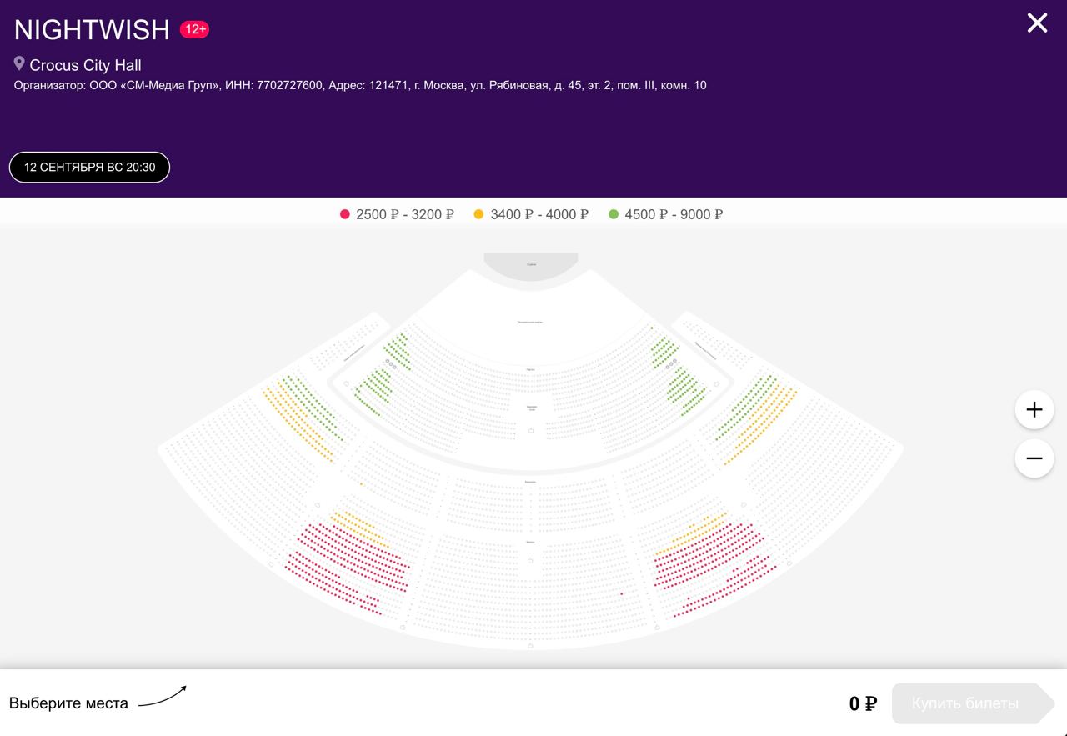The width and height of the screenshot is (1067, 736).
Task: Open the Crocus City Hall venue name
Action: (x=85, y=65)
